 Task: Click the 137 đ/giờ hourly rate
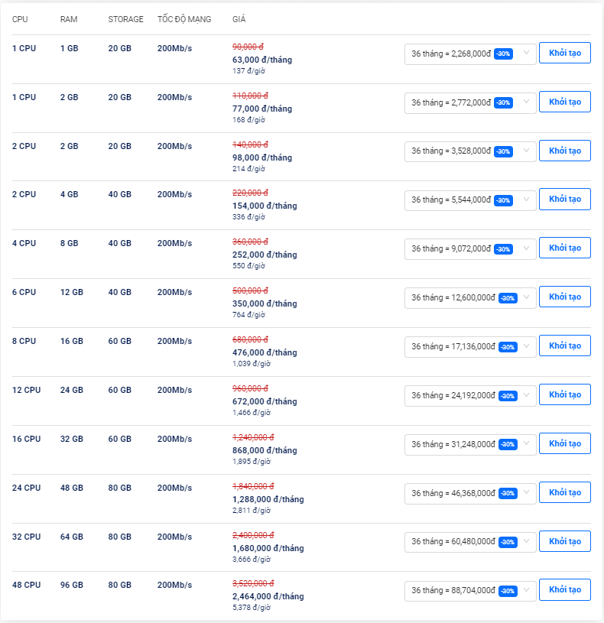pyautogui.click(x=248, y=71)
